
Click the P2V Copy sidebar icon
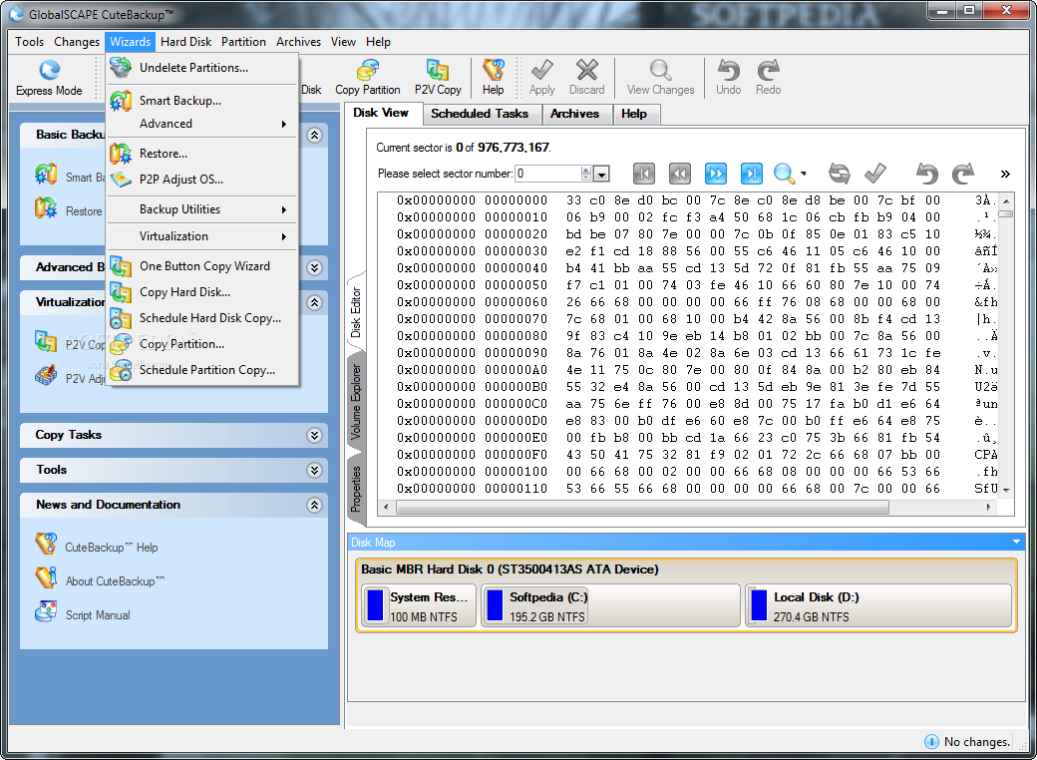point(46,341)
